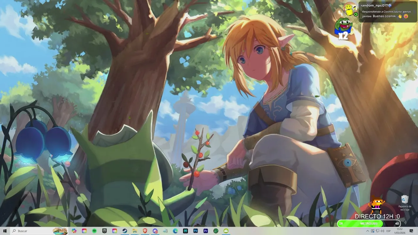Open the green cloud app on taskbar

pyautogui.click(x=226, y=231)
